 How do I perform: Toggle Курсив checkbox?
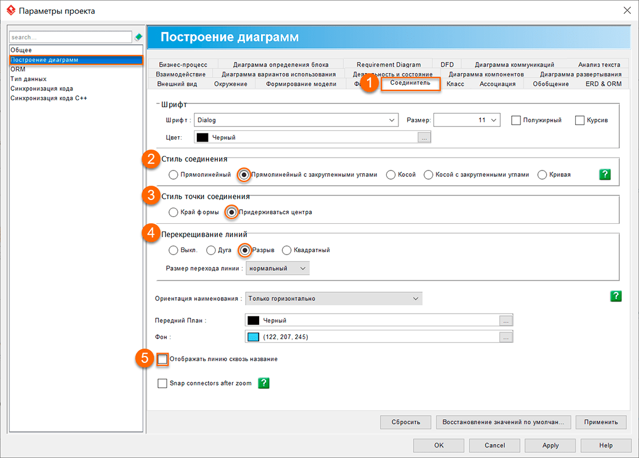[579, 121]
